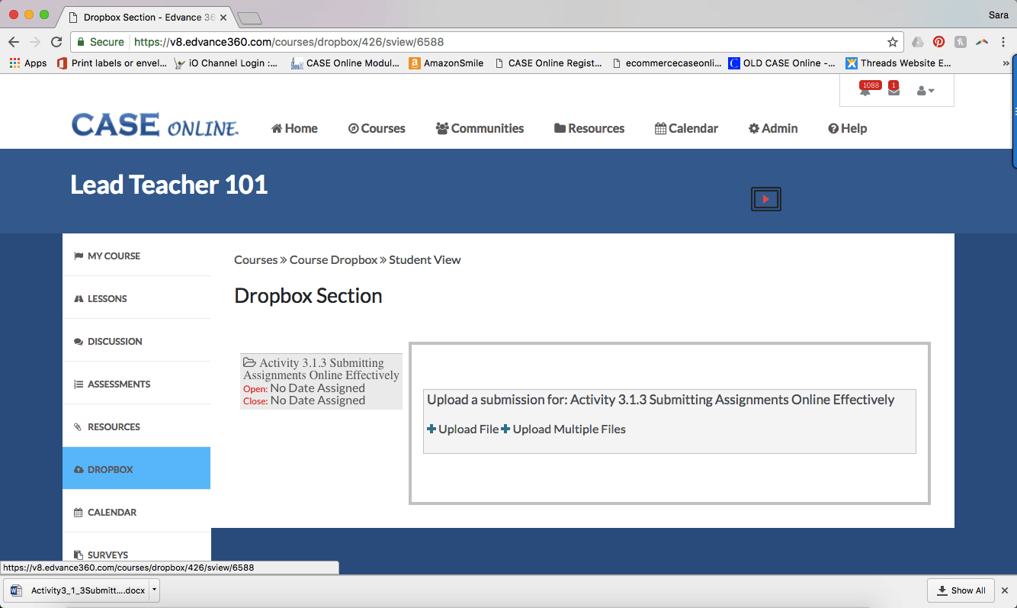Reload the page with refresh icon
The height and width of the screenshot is (608, 1017).
(56, 42)
